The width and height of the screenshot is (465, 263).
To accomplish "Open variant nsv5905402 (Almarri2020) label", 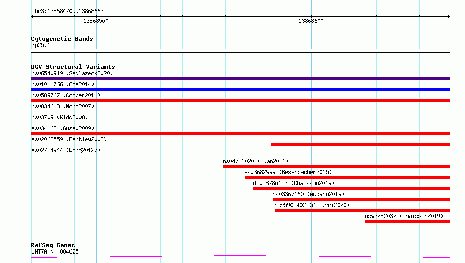I will (x=312, y=205).
